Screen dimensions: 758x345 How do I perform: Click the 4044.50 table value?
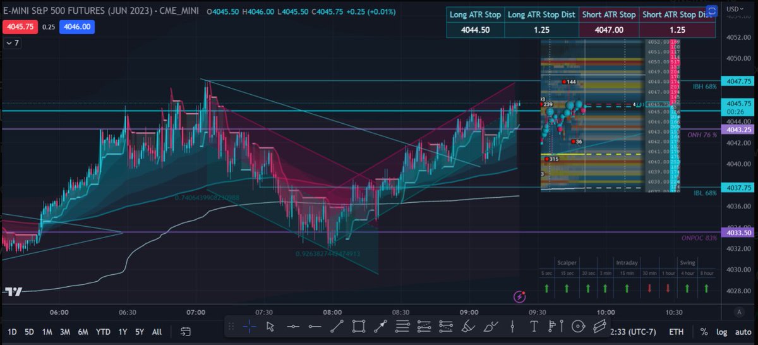tap(475, 30)
